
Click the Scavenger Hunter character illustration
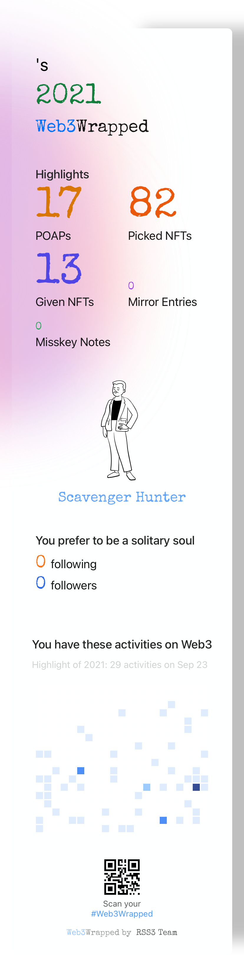point(119,431)
